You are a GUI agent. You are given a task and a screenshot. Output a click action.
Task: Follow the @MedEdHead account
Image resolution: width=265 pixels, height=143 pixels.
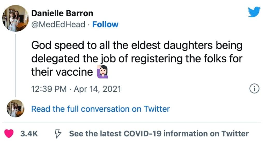(x=105, y=25)
